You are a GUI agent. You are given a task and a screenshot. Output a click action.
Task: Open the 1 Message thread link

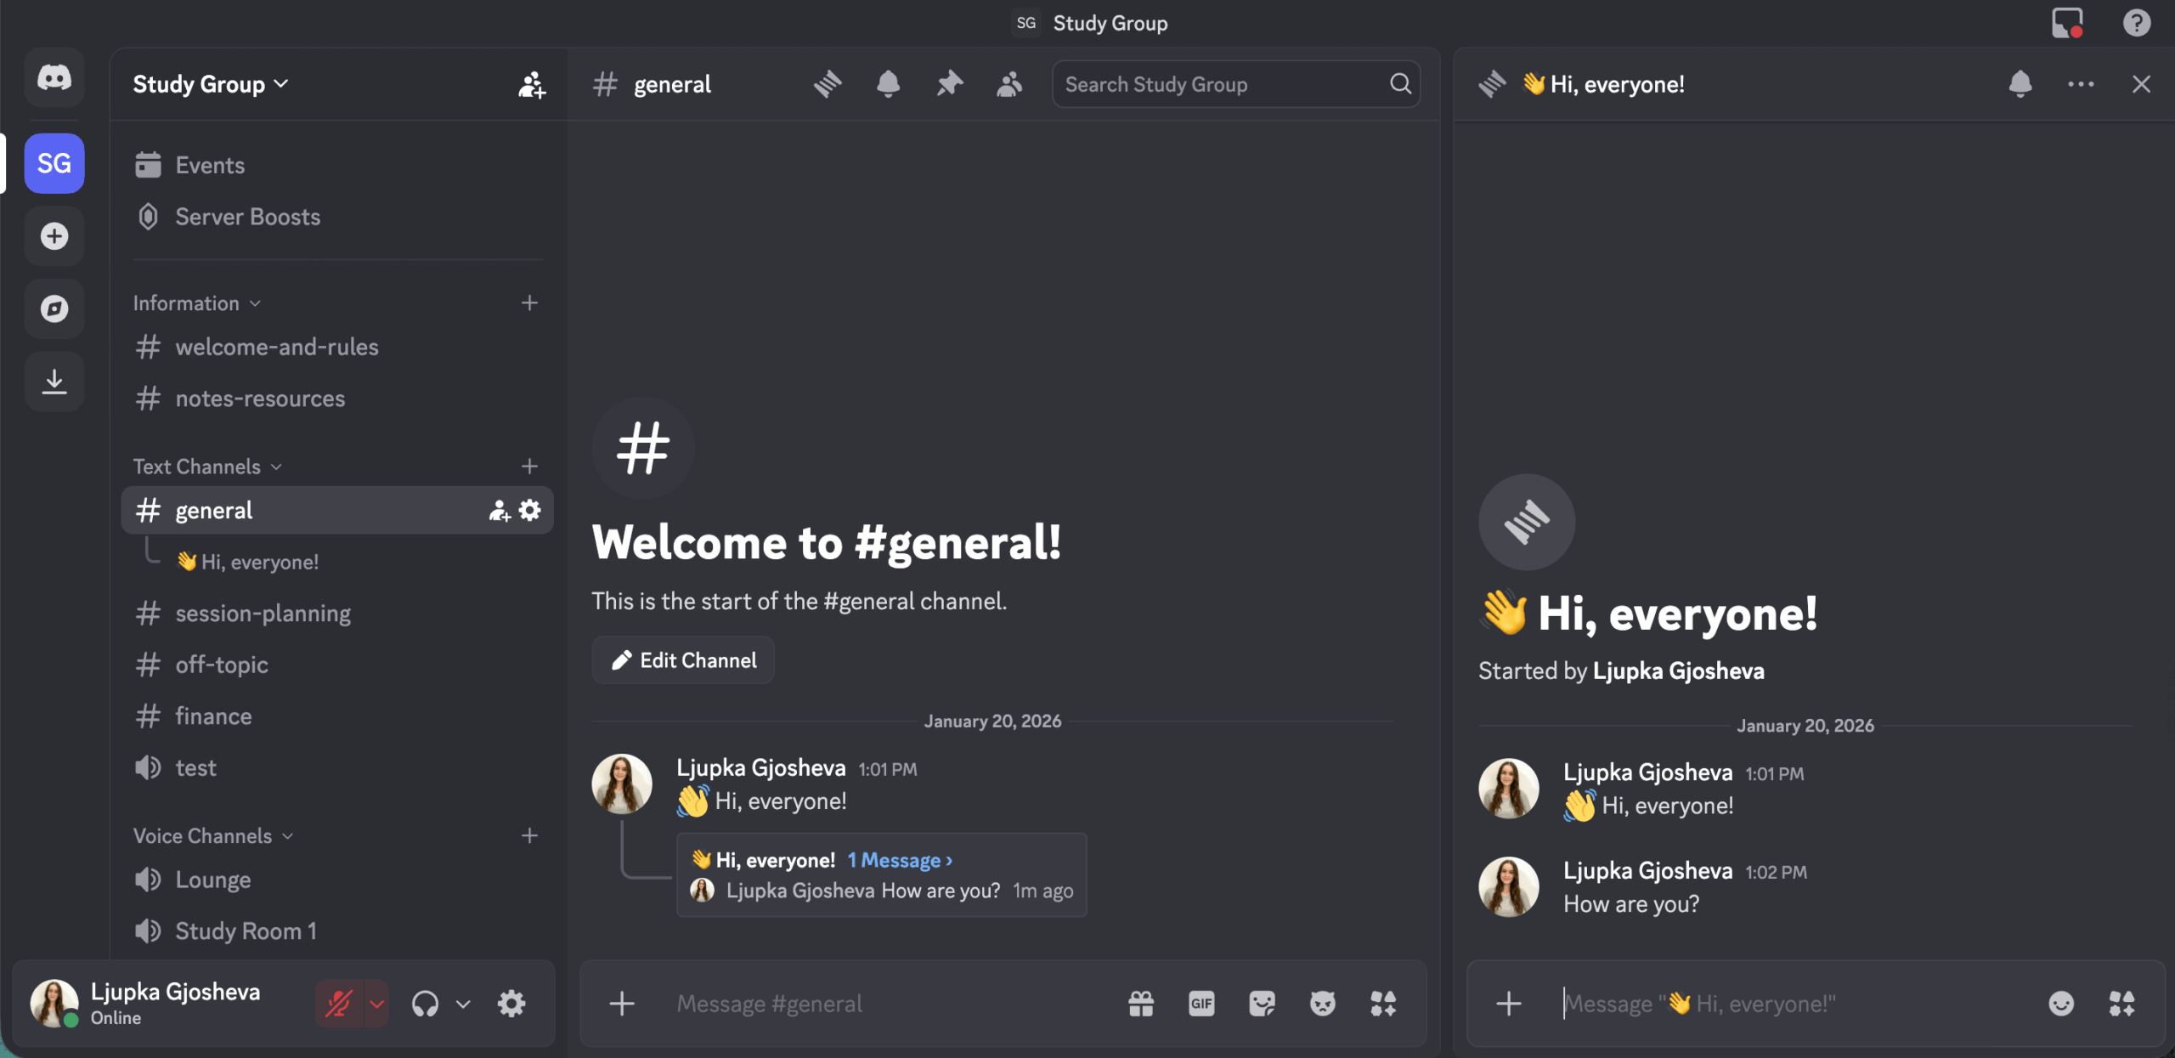tap(898, 860)
